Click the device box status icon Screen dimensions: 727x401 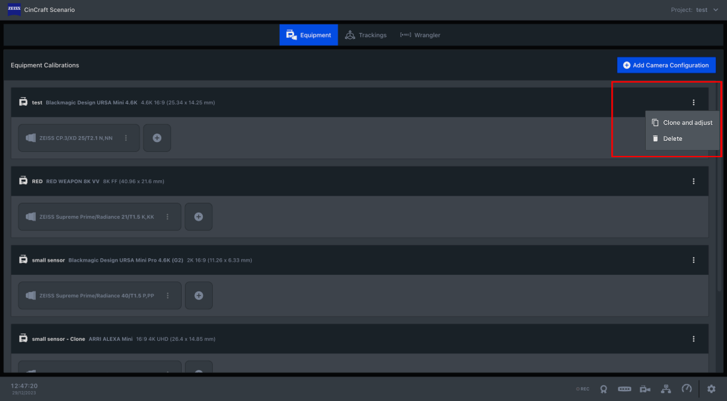(x=624, y=389)
